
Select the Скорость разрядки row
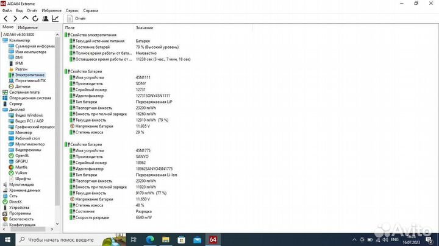tap(110, 217)
